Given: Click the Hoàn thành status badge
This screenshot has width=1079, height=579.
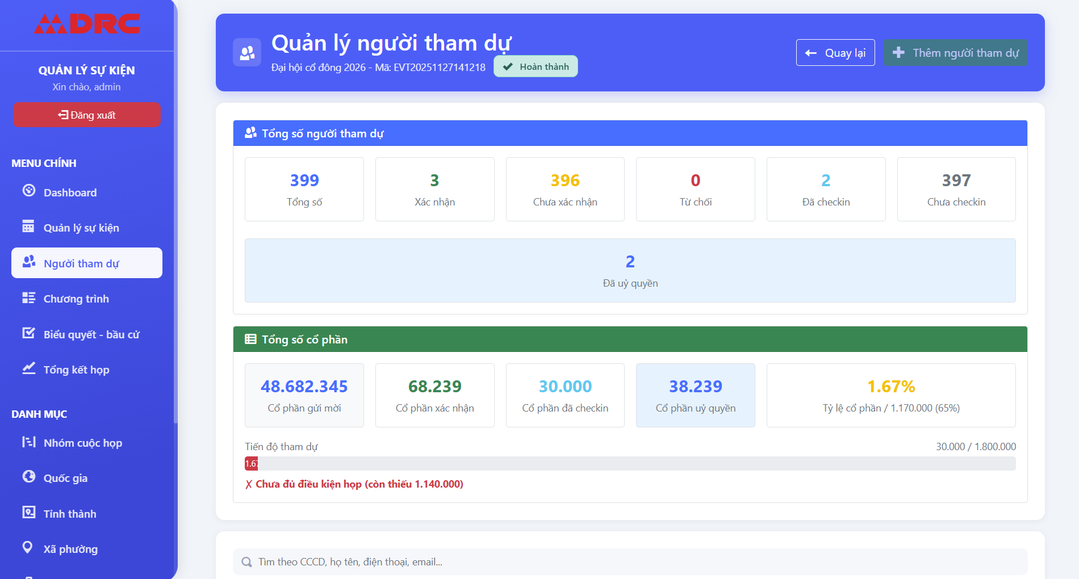Looking at the screenshot, I should (x=536, y=66).
